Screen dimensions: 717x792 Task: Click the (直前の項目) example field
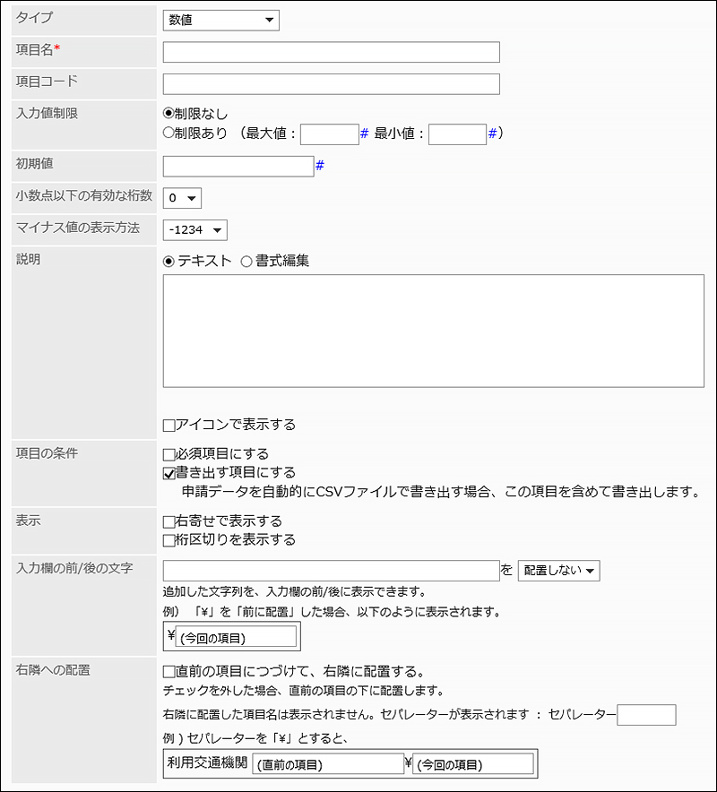pyautogui.click(x=328, y=763)
